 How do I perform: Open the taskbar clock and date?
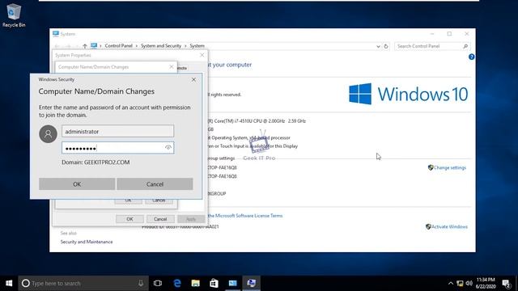(x=486, y=283)
